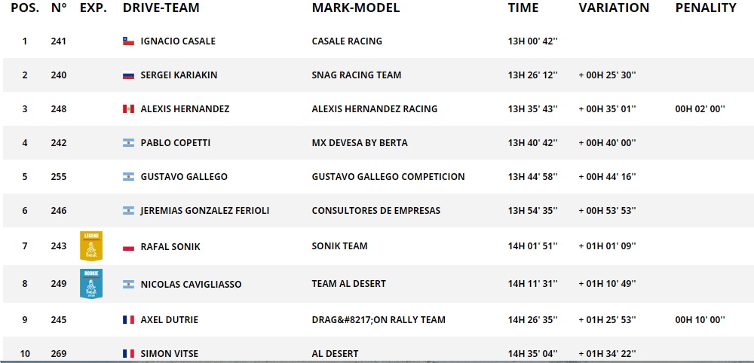Sort by the POS. column header
This screenshot has height=363, width=754.
[24, 8]
